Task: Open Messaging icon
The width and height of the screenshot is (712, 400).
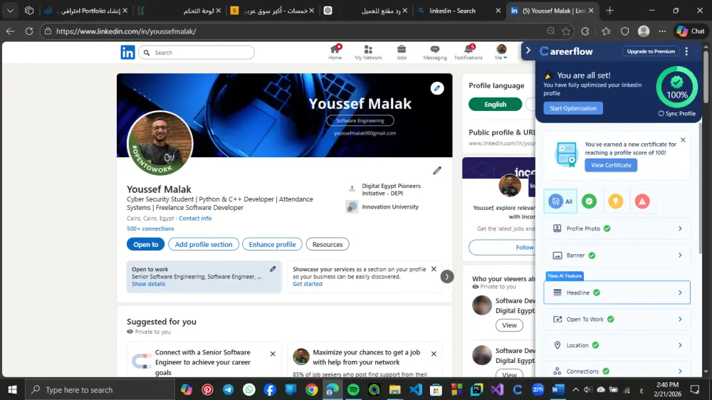Action: click(434, 52)
